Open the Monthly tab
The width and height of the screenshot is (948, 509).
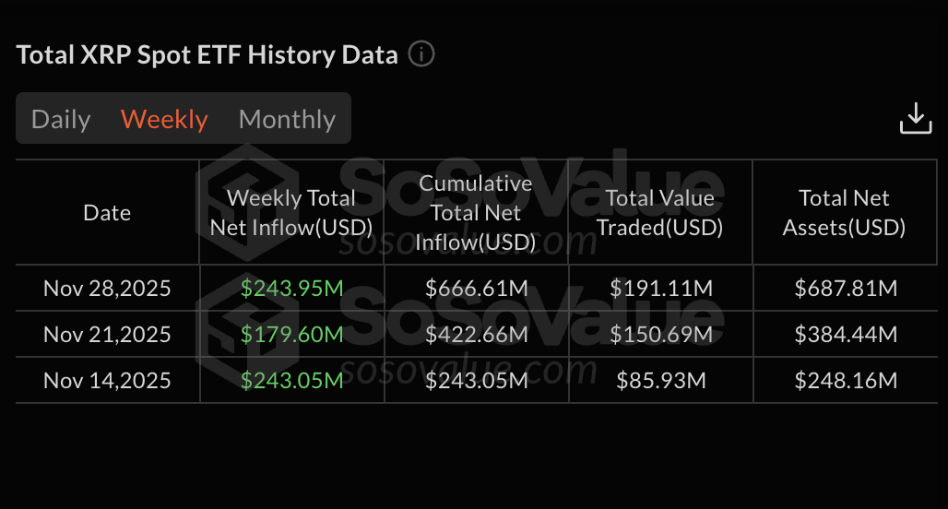287,119
